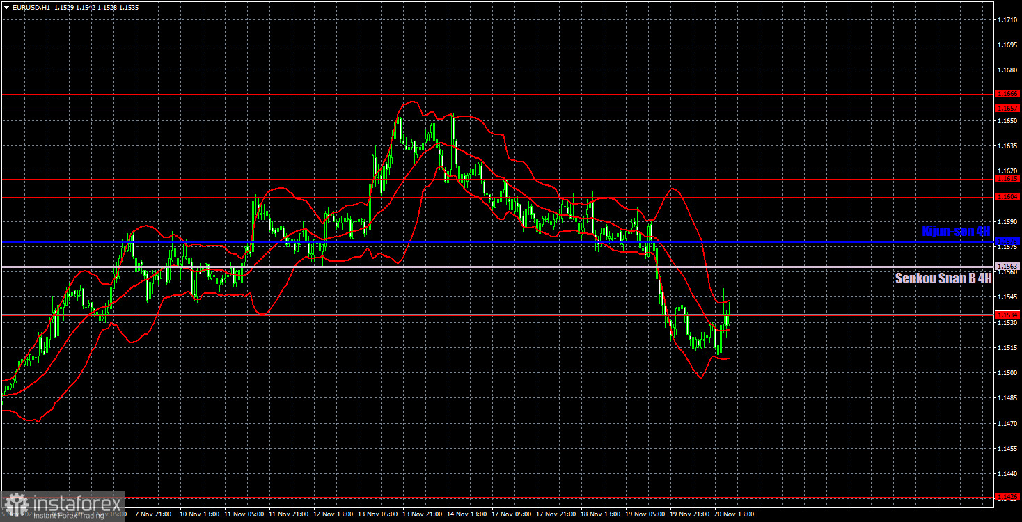Select the blue Kijun-sen 4H line
The image size is (1022, 522).
487,242
